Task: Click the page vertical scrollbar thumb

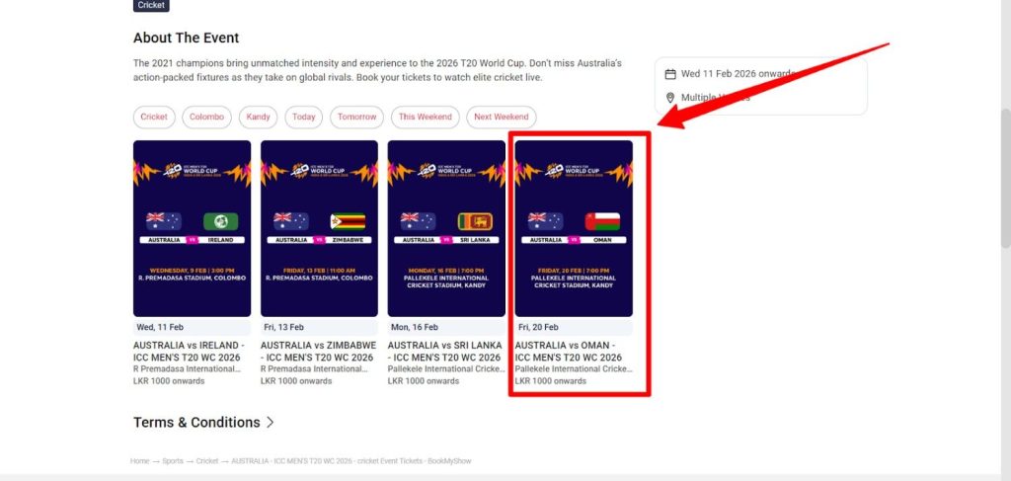Action: (x=1005, y=178)
